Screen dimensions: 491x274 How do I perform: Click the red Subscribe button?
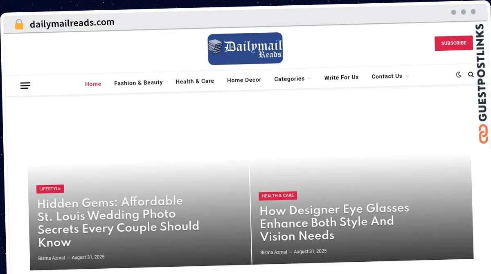click(454, 43)
